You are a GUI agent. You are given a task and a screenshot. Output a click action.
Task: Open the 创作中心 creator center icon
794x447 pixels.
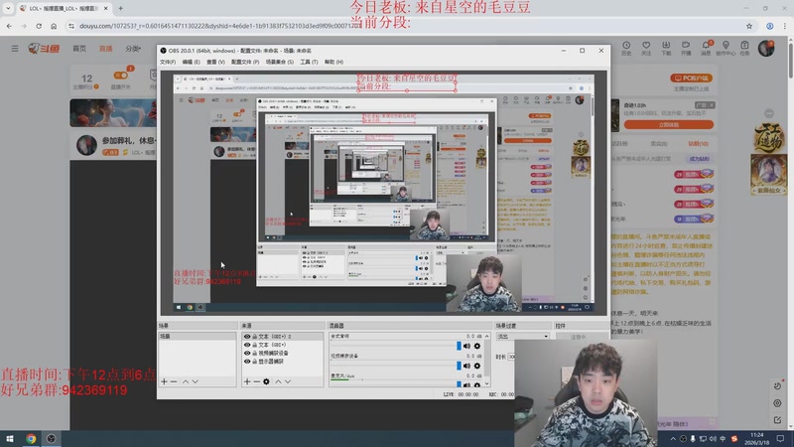(x=726, y=48)
